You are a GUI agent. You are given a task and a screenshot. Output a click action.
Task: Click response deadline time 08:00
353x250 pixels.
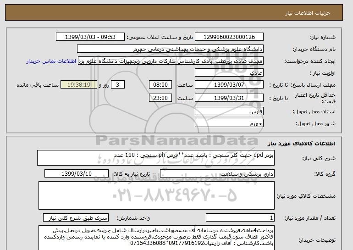pyautogui.click(x=160, y=85)
